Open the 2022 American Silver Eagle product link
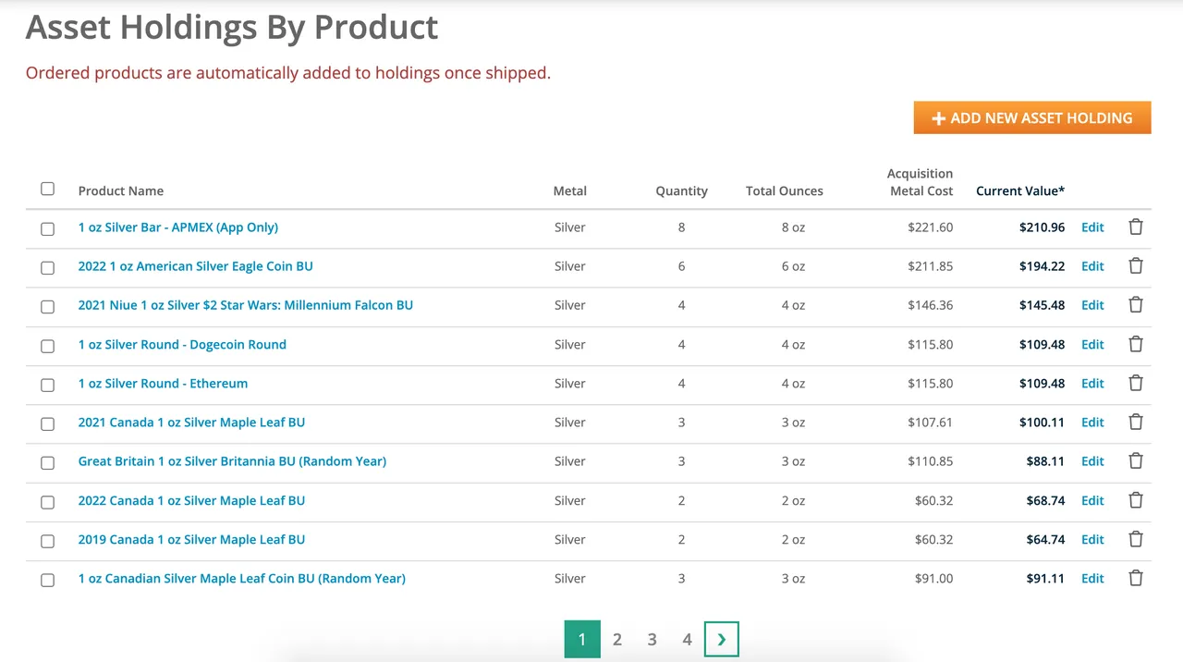This screenshot has height=662, width=1183. [195, 266]
